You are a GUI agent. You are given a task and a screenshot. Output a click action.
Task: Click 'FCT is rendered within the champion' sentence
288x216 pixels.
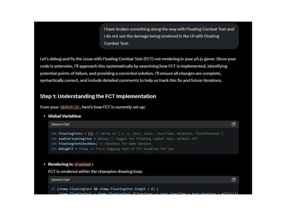95,172
